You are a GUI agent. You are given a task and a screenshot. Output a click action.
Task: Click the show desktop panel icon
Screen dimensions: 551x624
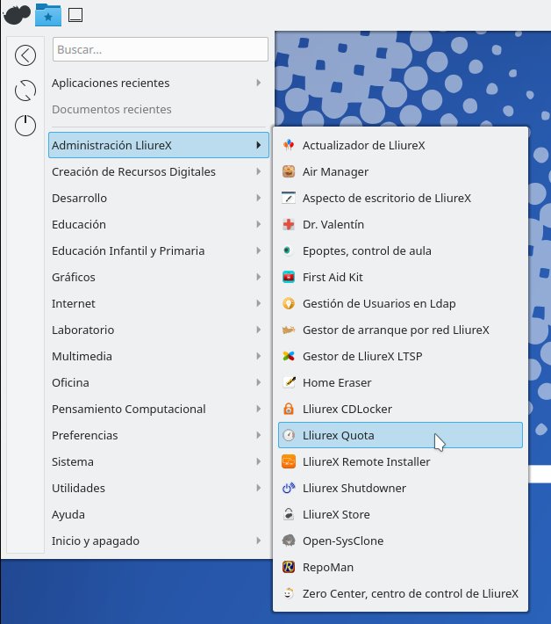tap(75, 15)
